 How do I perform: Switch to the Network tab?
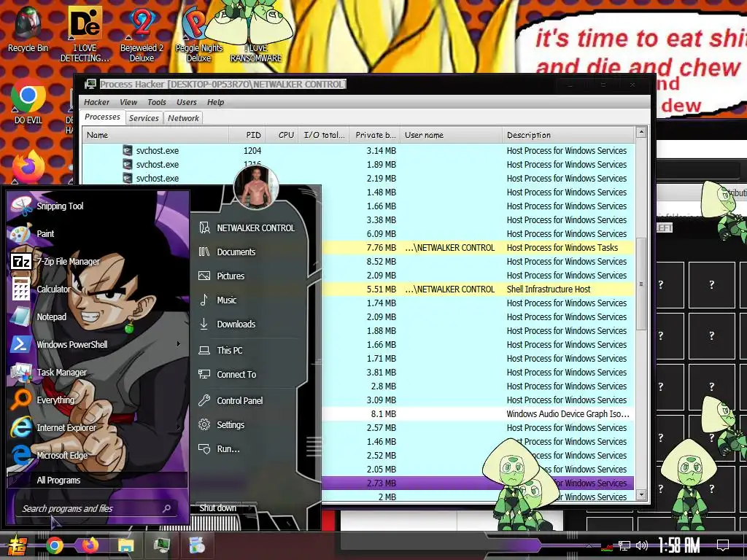coord(183,118)
